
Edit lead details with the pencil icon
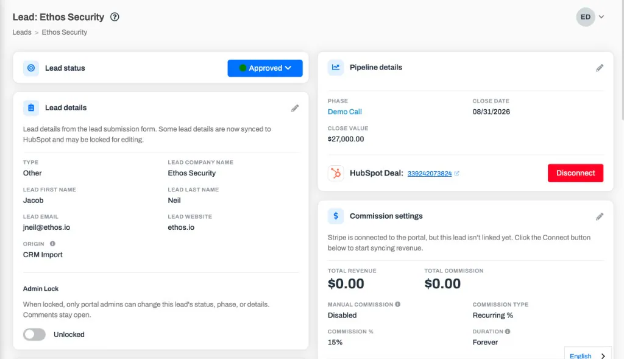295,108
